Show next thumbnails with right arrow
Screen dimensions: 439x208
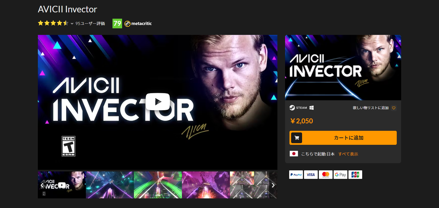coord(273,185)
